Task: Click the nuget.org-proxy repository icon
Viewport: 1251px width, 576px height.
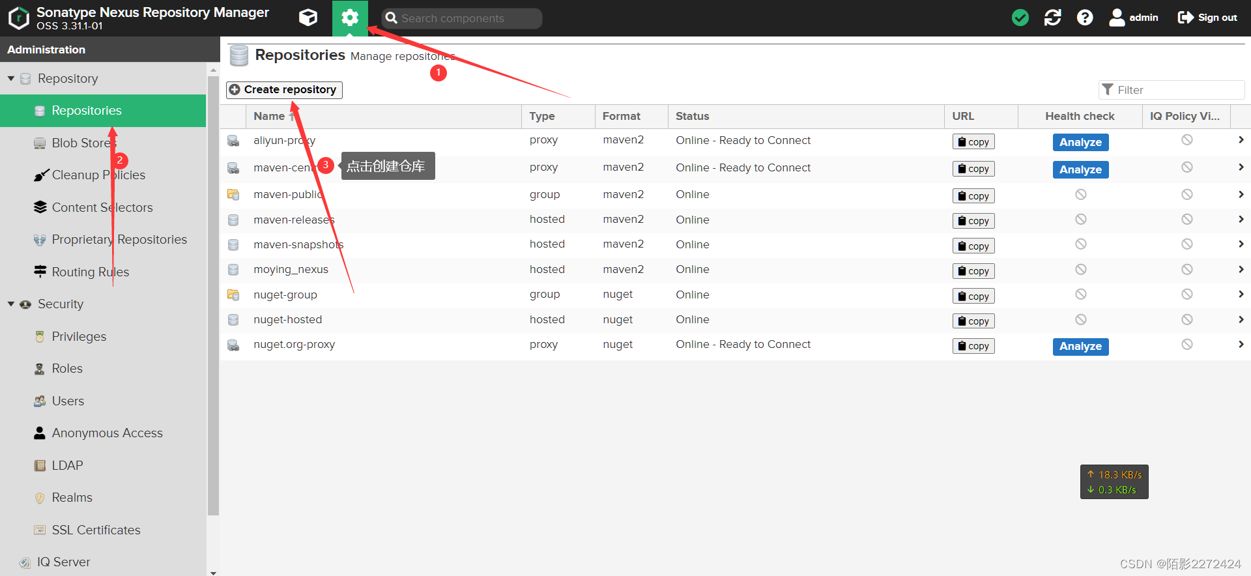Action: tap(233, 345)
